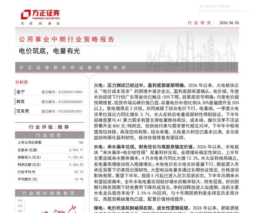Click the 行业评级：推荐 rating line
The width and height of the screenshot is (254, 213).
(x=49, y=127)
